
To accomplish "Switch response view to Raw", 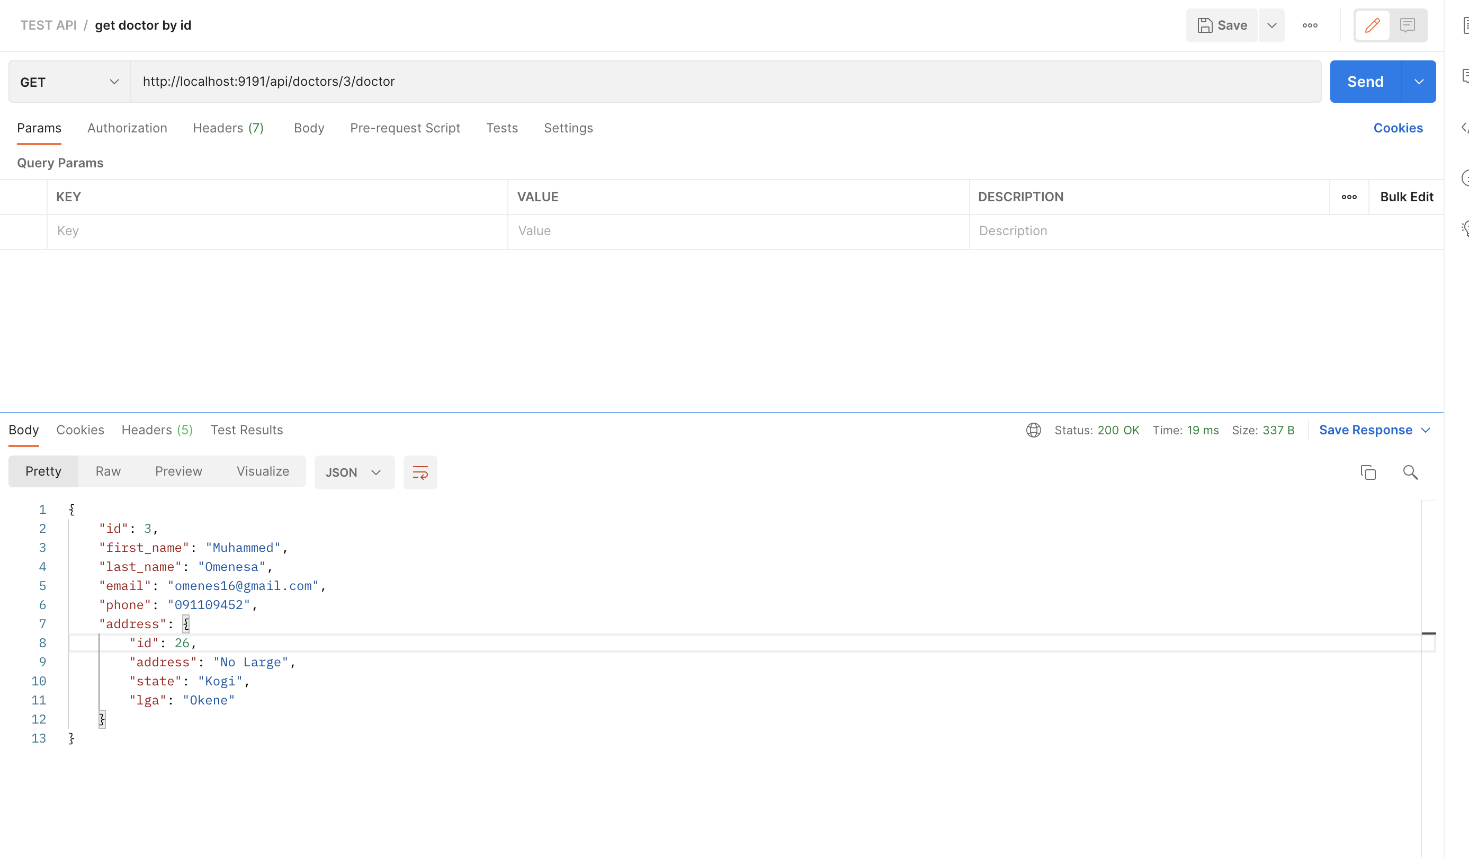I will (x=109, y=471).
